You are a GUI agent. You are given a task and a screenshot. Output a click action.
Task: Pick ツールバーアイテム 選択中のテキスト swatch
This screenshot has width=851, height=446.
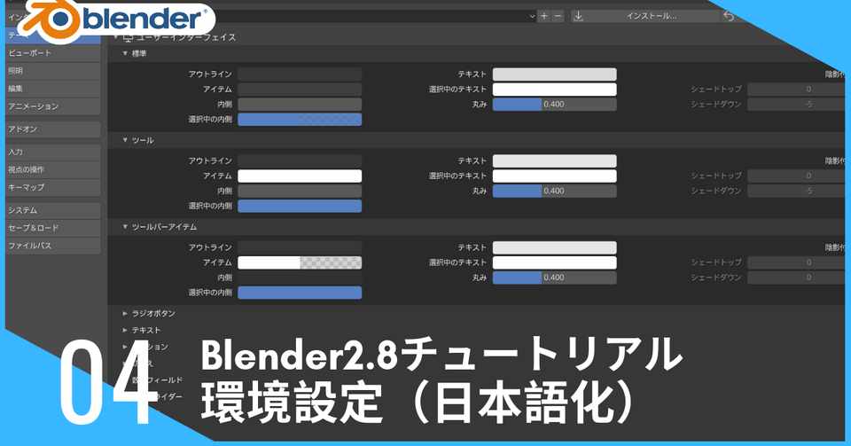pyautogui.click(x=554, y=262)
